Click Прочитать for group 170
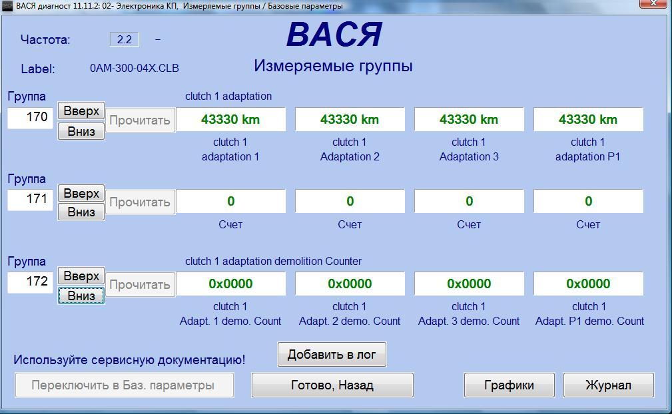The width and height of the screenshot is (672, 414). pyautogui.click(x=140, y=120)
